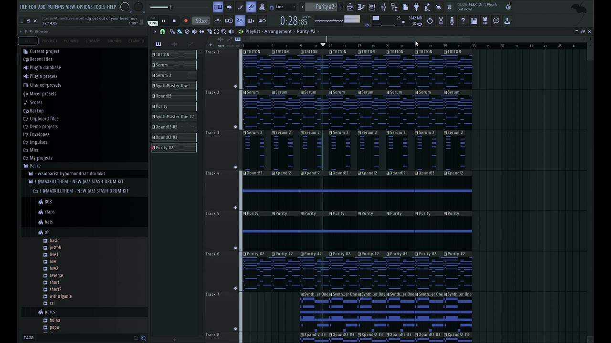Screen dimensions: 611x343
Task: Open the playlist options menu arrow
Action: point(155,31)
